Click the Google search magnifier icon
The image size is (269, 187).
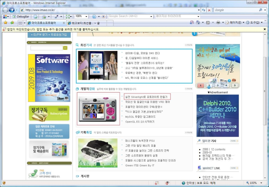(261, 10)
